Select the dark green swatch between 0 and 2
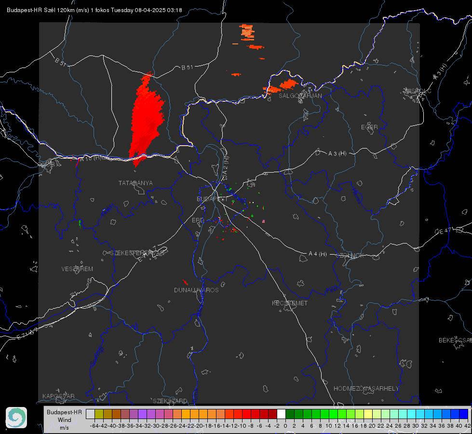 tap(290, 414)
